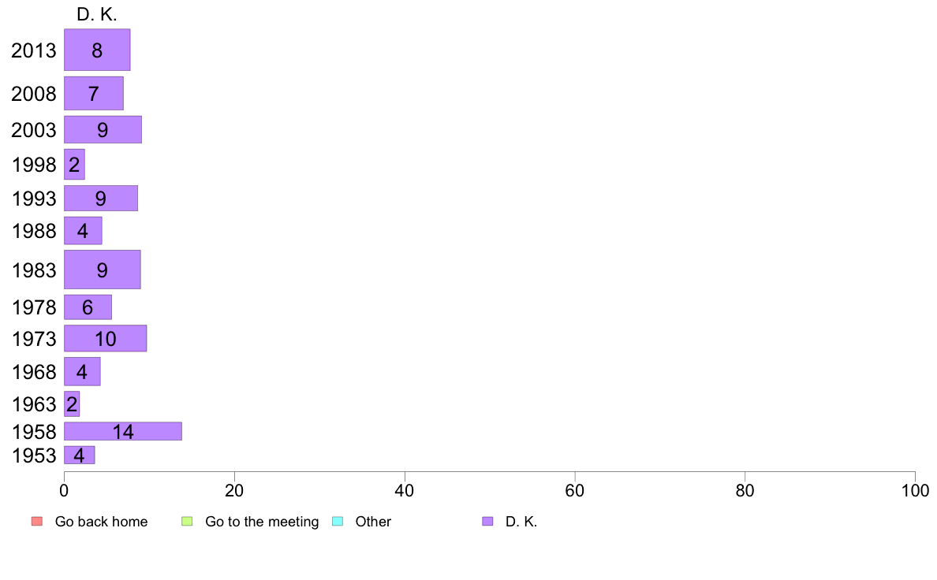
Task: Click the 1953 bar labeled 4
Action: click(x=80, y=455)
